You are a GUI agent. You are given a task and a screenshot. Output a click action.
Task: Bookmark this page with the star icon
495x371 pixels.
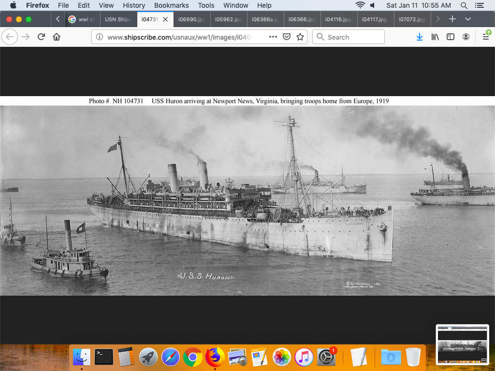click(300, 37)
